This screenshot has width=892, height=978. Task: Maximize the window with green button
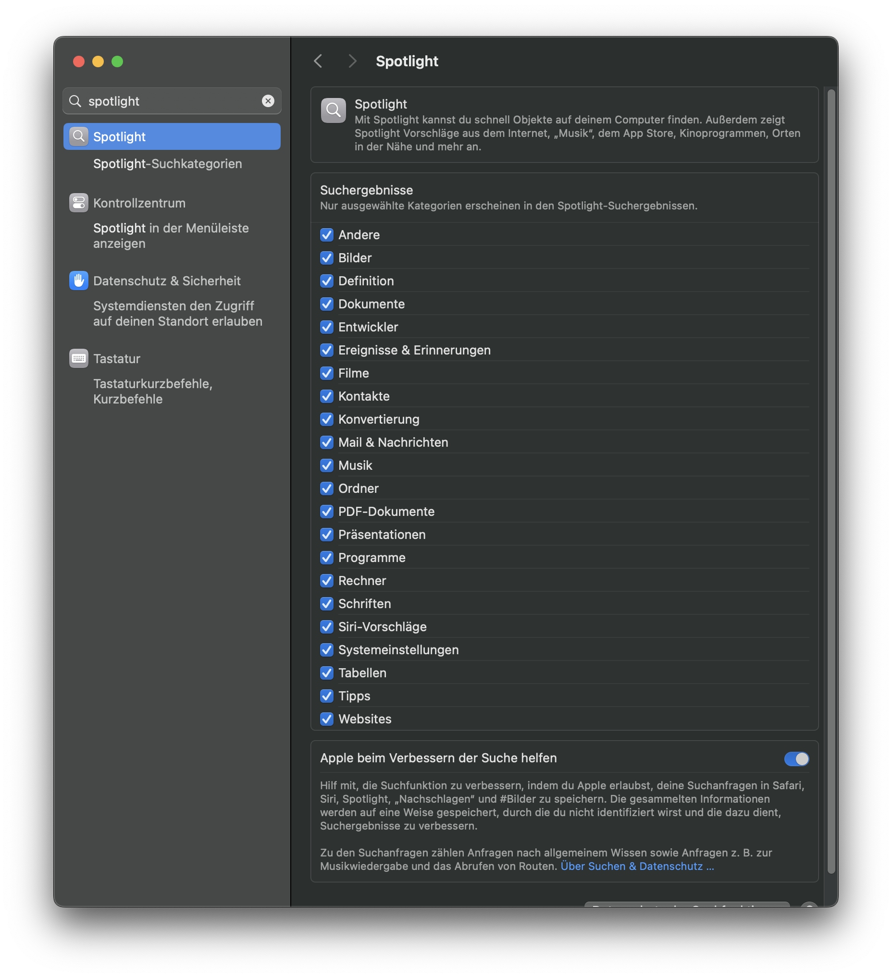tap(117, 61)
